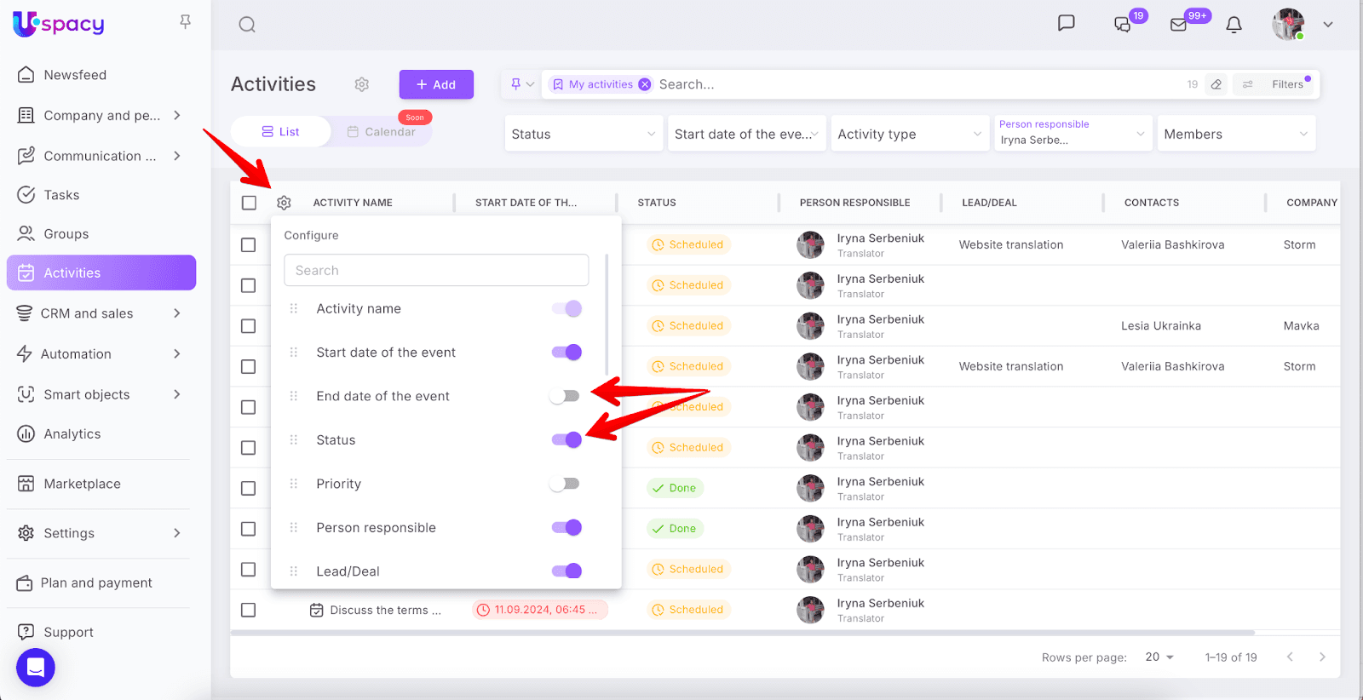
Task: Open Analytics in the sidebar
Action: point(72,434)
